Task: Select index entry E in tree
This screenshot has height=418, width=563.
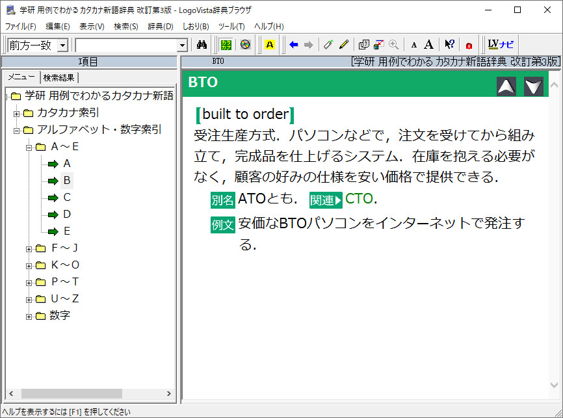Action: point(67,231)
